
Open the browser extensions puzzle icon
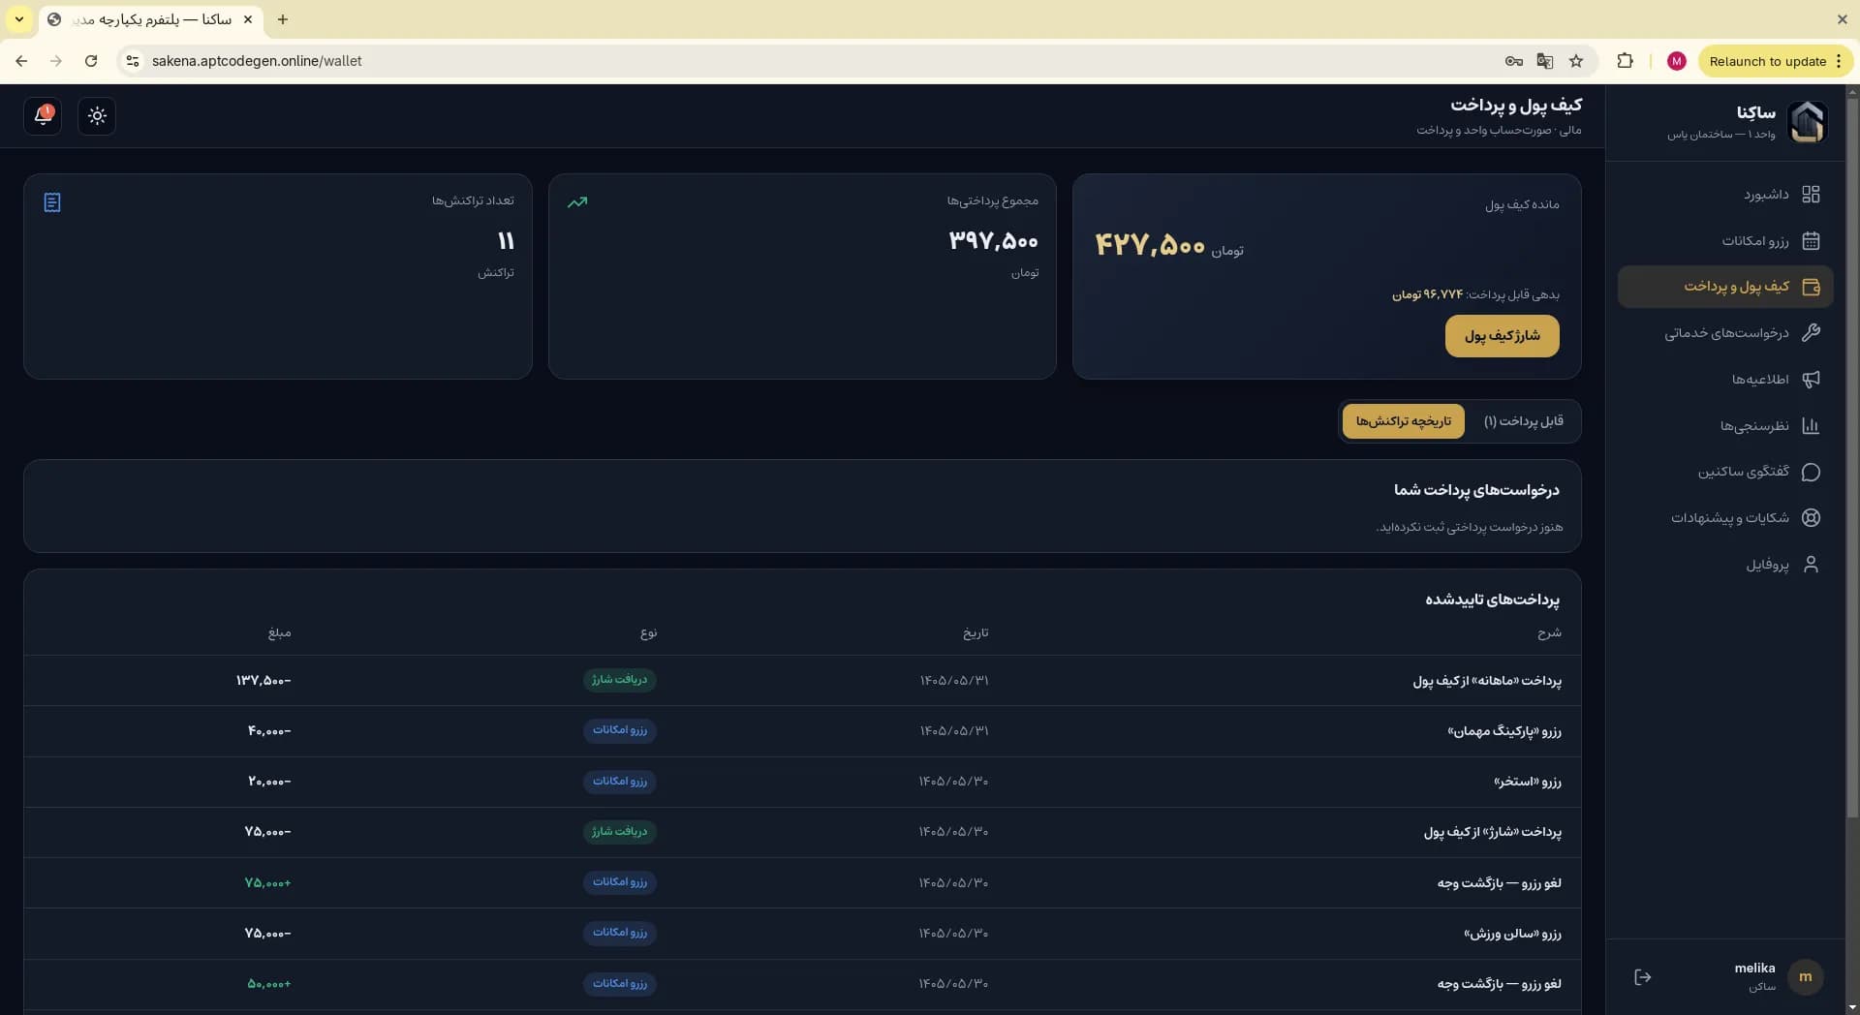point(1625,61)
